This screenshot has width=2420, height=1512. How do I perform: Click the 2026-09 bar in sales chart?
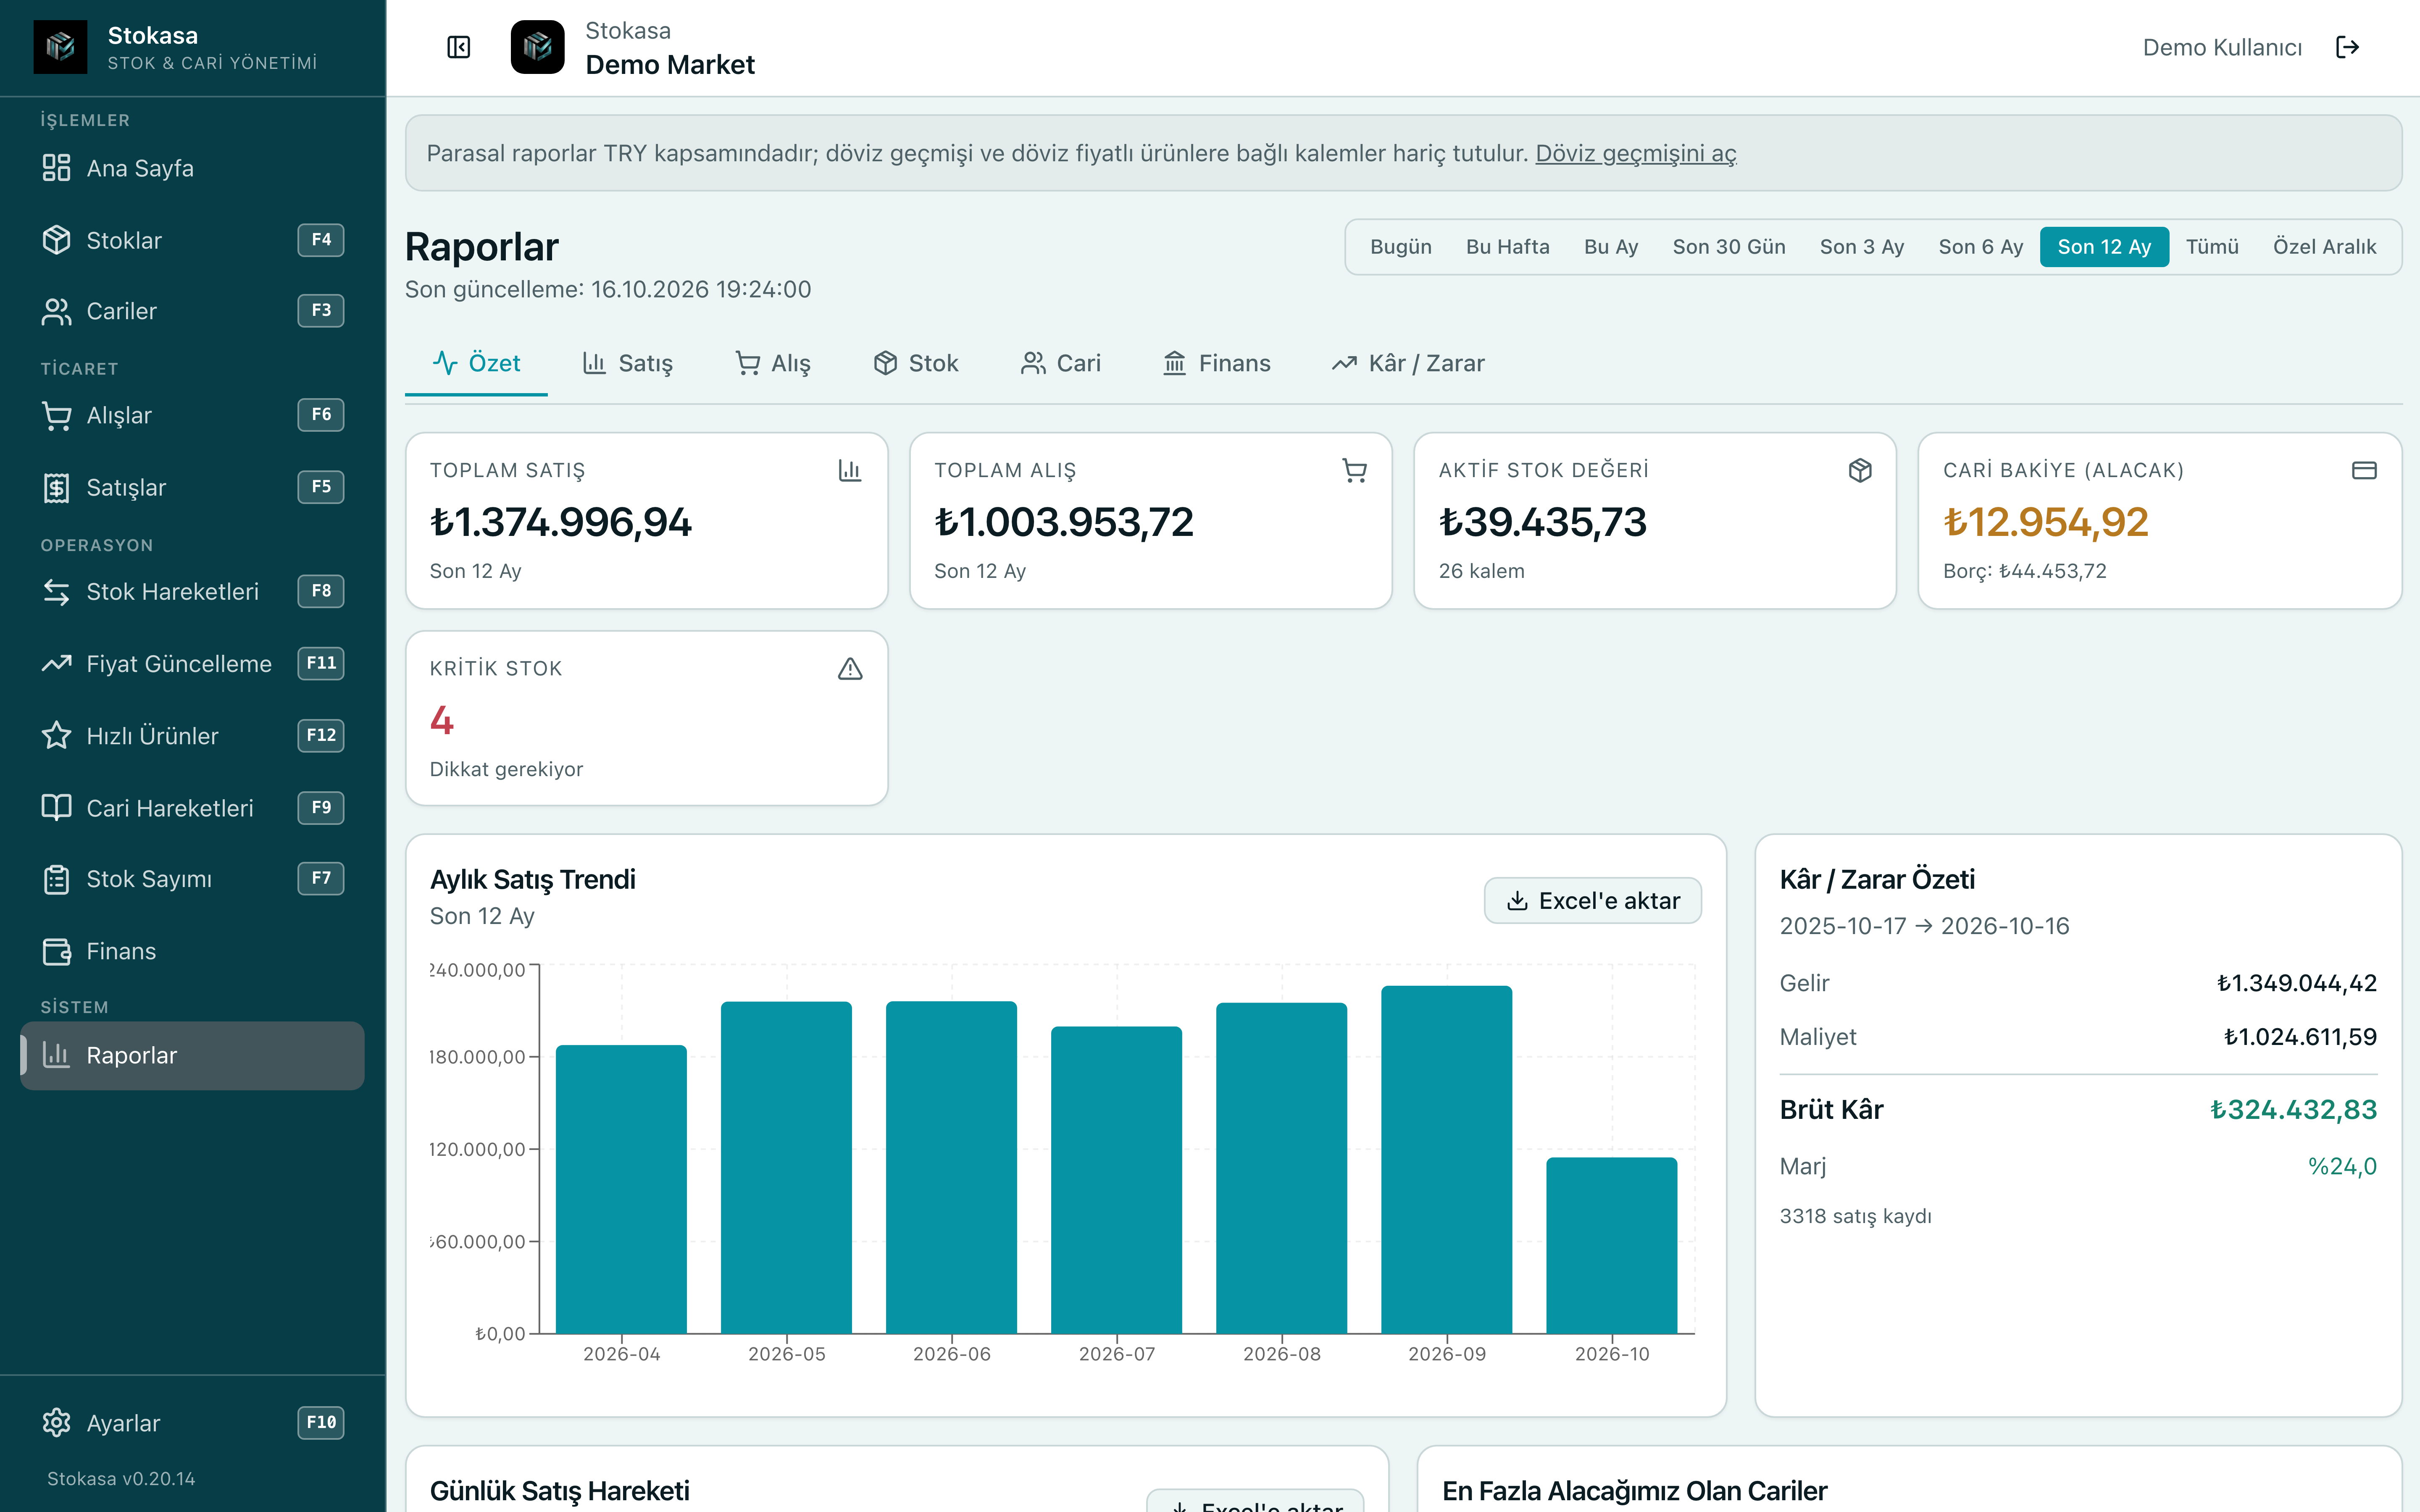pyautogui.click(x=1446, y=1160)
